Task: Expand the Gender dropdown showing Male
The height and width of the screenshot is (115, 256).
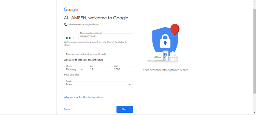Action: 98,85
